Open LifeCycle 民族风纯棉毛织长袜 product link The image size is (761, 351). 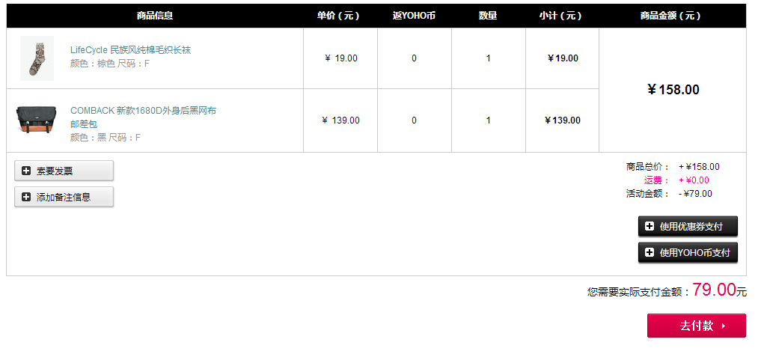pos(130,50)
